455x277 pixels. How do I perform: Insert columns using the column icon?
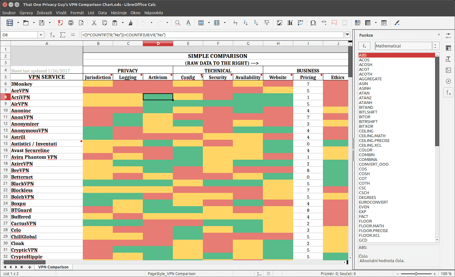pyautogui.click(x=217, y=23)
